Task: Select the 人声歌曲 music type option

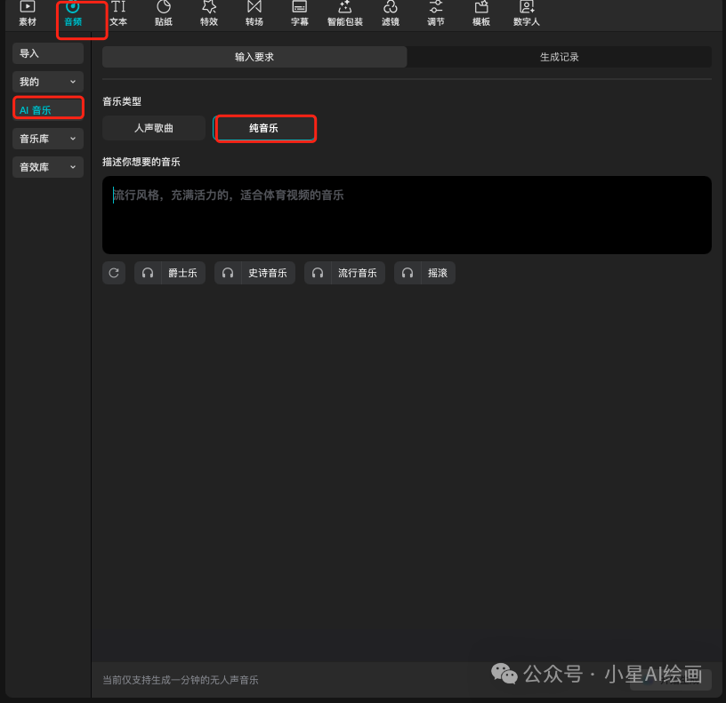Action: tap(153, 128)
